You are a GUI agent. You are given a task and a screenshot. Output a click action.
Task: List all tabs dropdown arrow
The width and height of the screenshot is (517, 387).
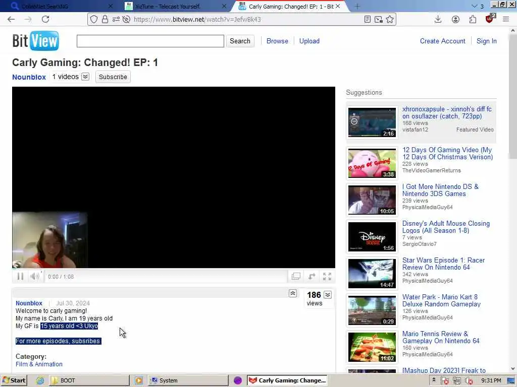[x=475, y=6]
